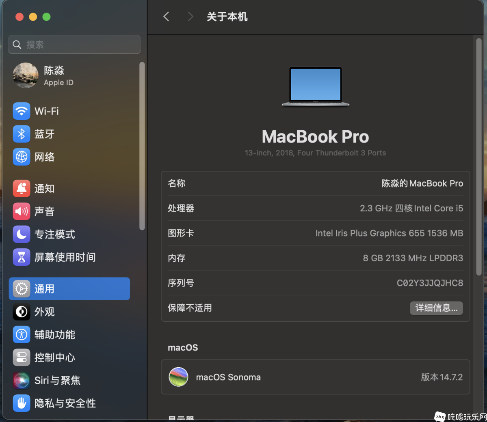Viewport: 487px width, 422px height.
Task: Click the 图形卡 row label
Action: pyautogui.click(x=181, y=233)
